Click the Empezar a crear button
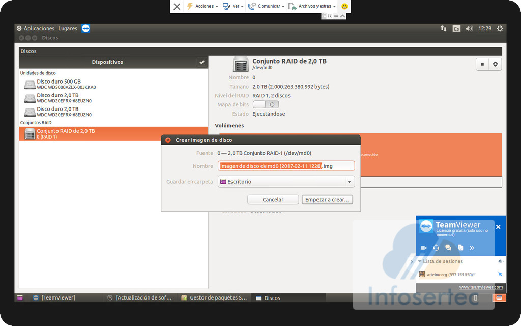The image size is (521, 326). (x=327, y=200)
